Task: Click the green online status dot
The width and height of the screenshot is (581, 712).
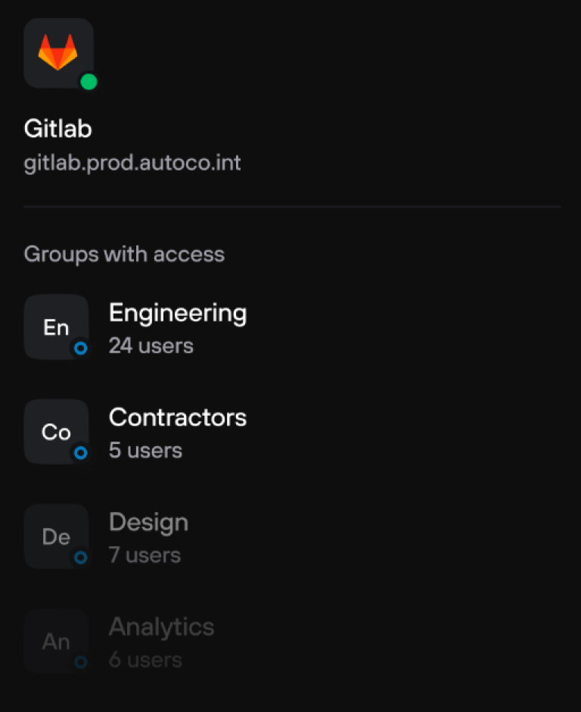Action: 89,82
